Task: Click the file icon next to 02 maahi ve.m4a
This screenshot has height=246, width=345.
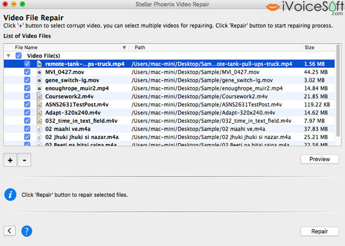Action: [x=39, y=129]
